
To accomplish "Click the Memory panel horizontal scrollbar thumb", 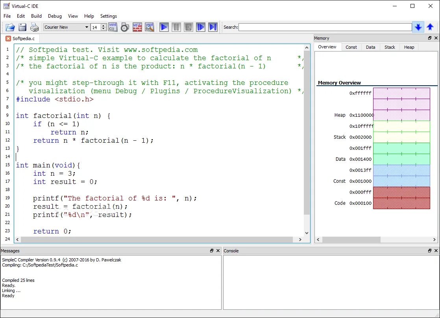I will pyautogui.click(x=351, y=239).
